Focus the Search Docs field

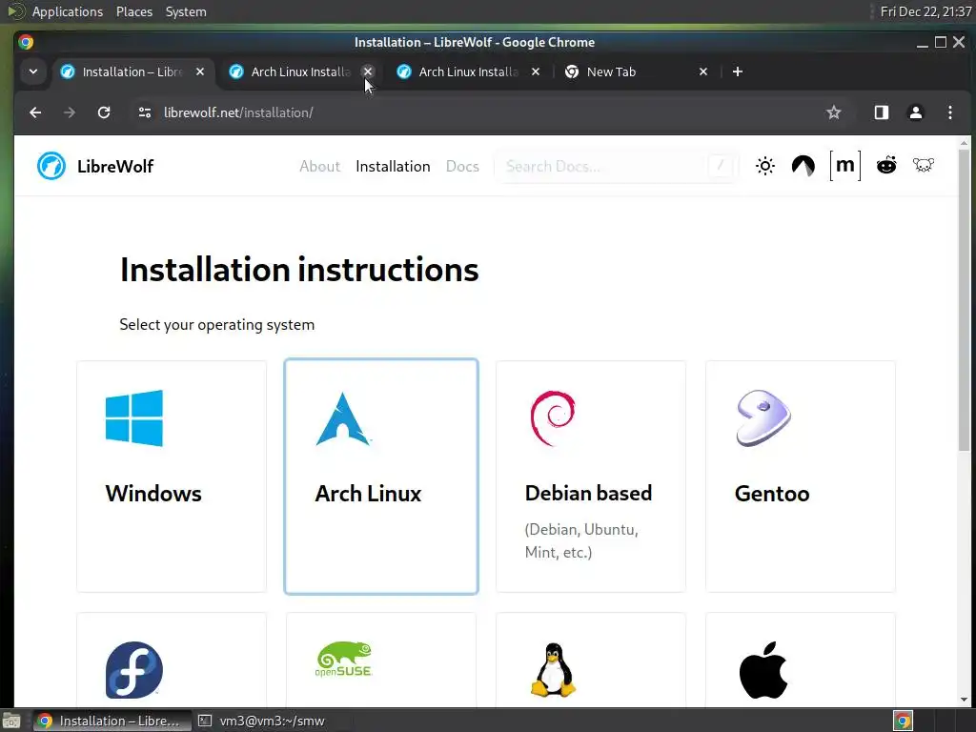click(617, 166)
